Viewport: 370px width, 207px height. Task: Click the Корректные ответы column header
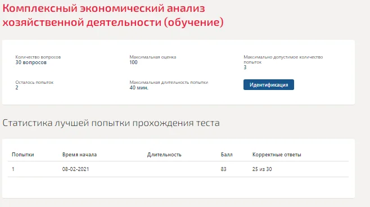click(x=277, y=155)
